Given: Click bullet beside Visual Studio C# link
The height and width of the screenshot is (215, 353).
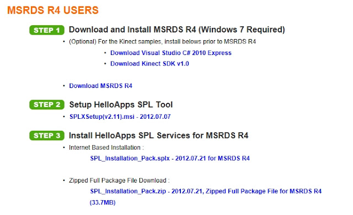Looking at the screenshot, I should pyautogui.click(x=105, y=53).
